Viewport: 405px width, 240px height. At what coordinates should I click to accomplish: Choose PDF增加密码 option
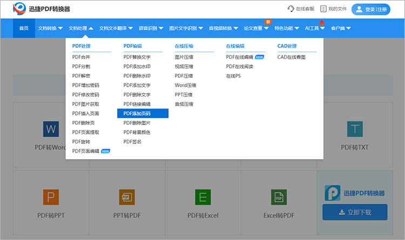coord(85,85)
